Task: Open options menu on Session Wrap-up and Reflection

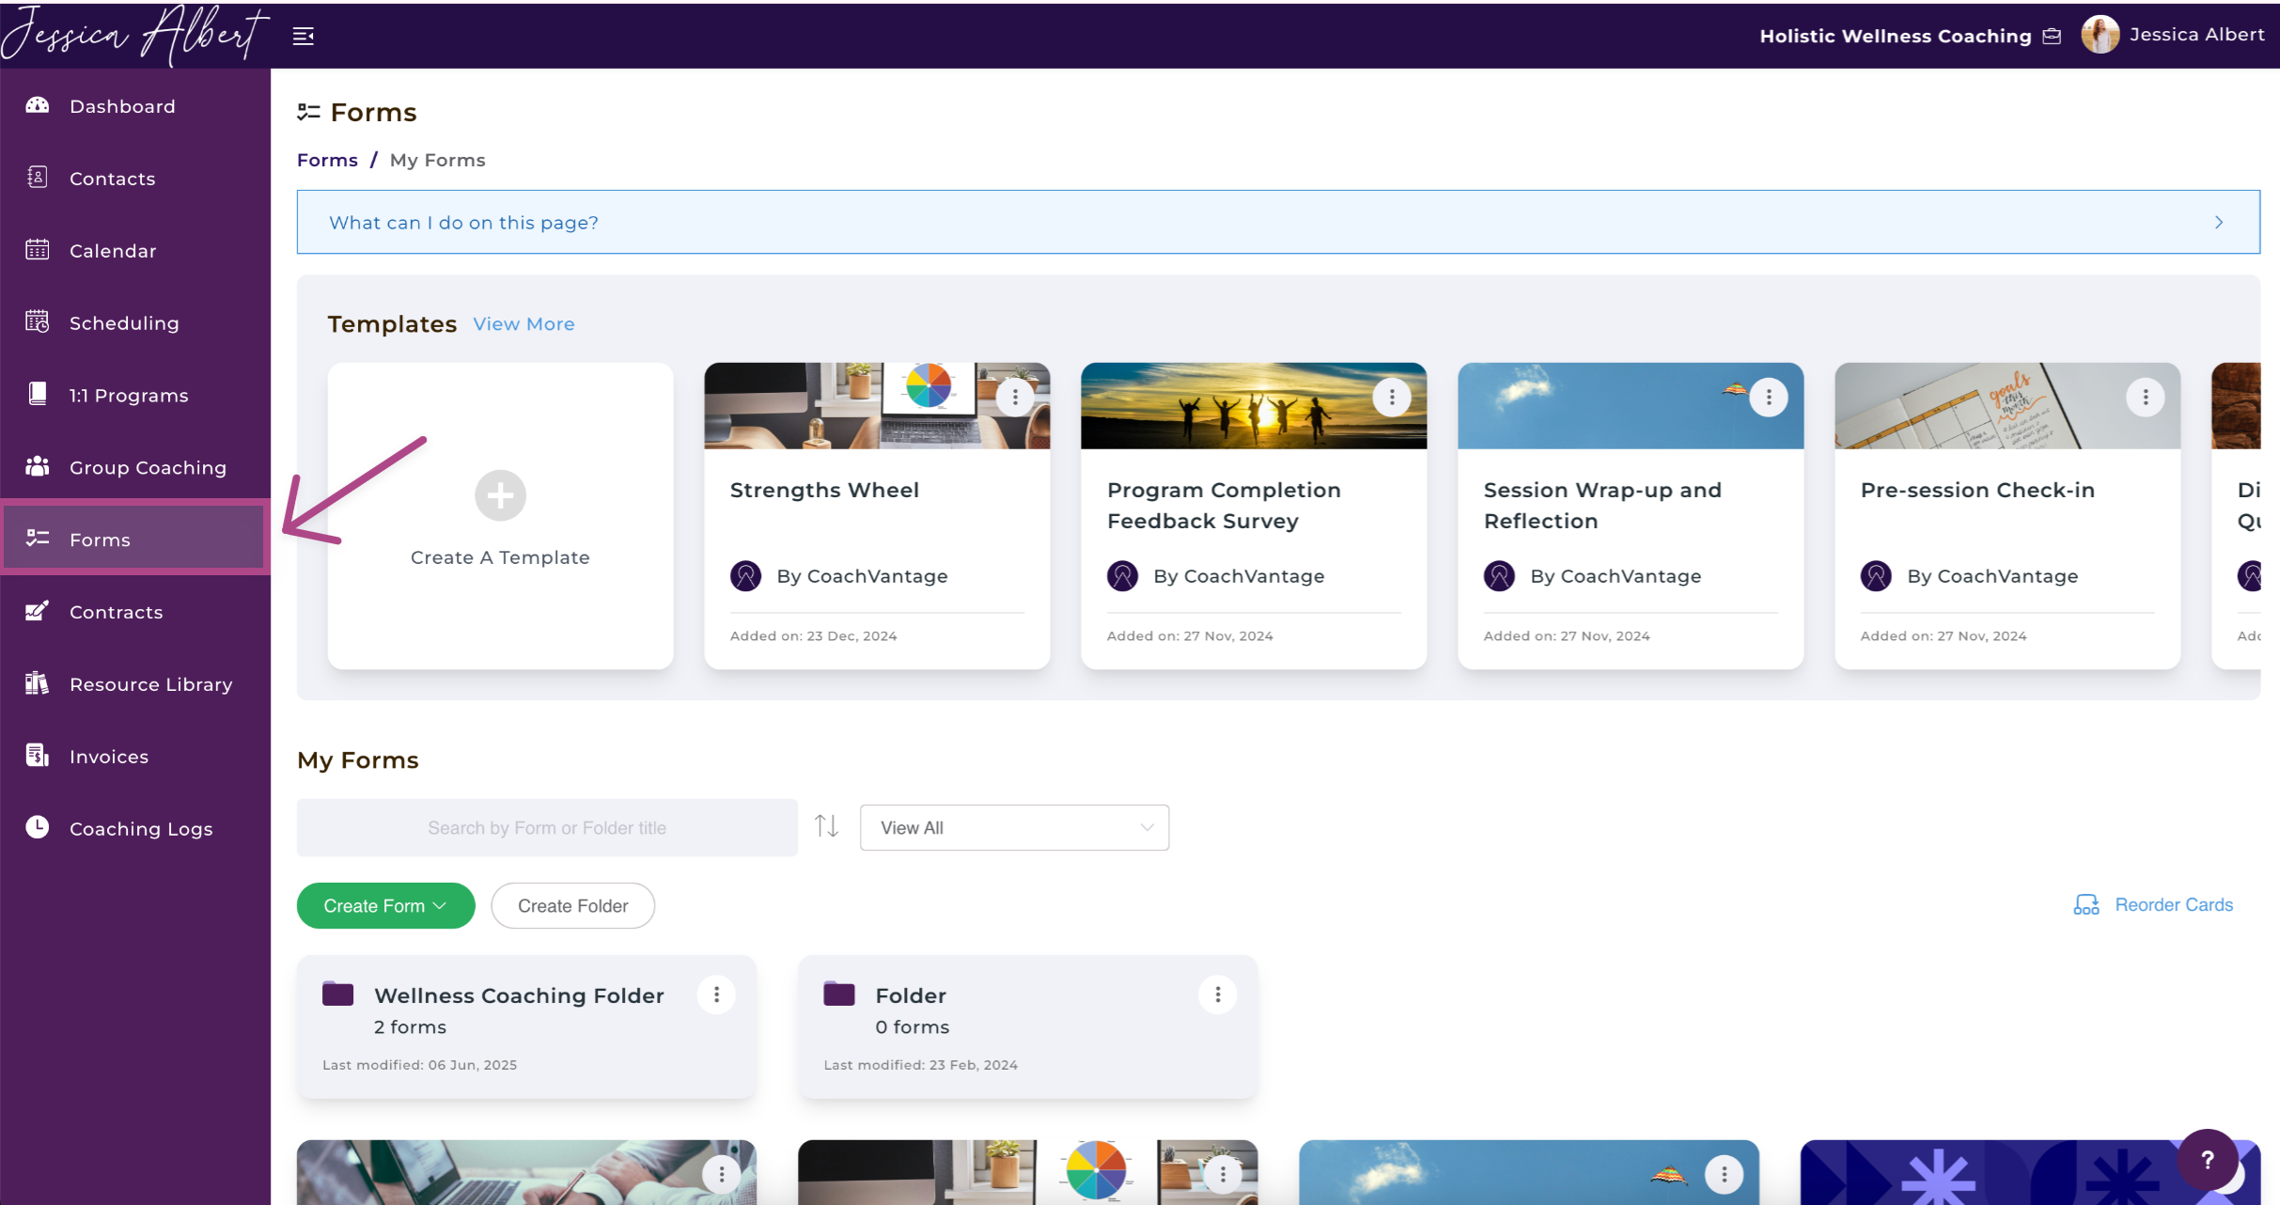Action: tap(1769, 398)
